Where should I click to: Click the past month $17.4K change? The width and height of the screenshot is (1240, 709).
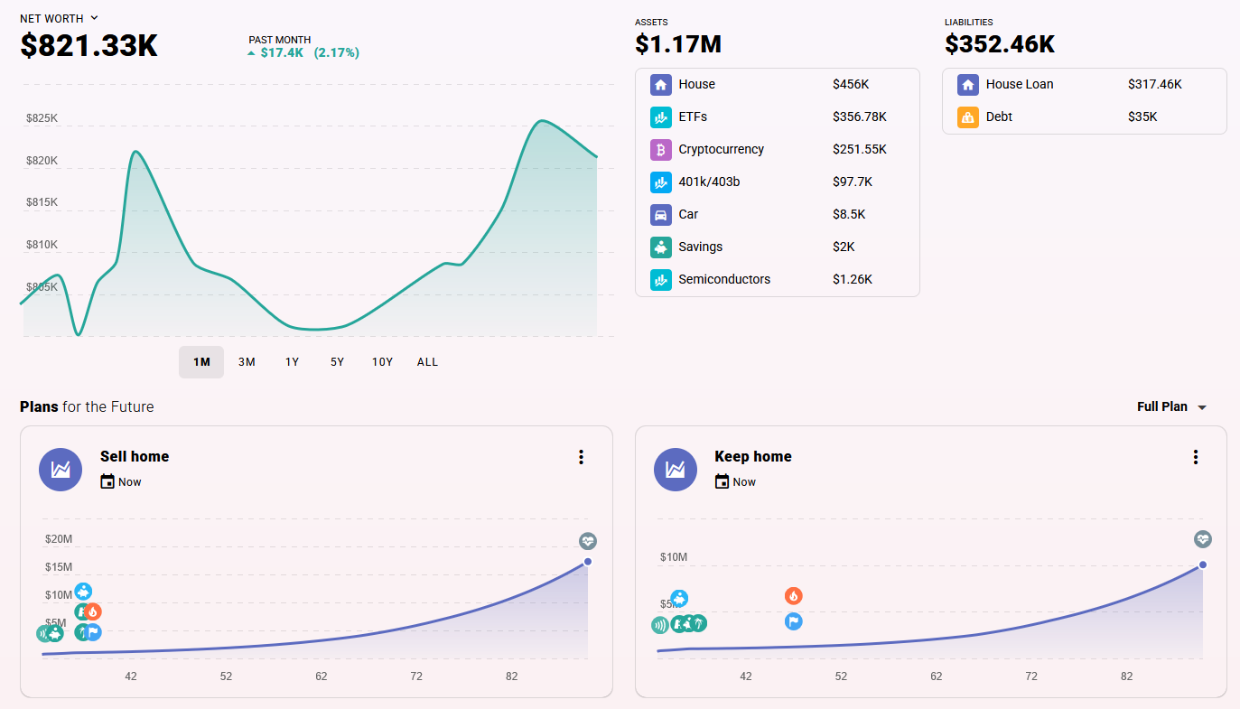(x=282, y=53)
